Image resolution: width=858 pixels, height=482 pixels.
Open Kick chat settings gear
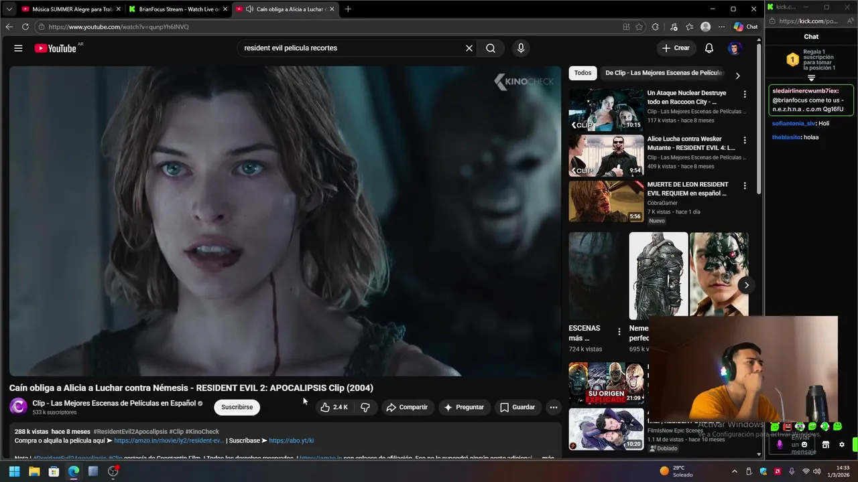(x=842, y=445)
